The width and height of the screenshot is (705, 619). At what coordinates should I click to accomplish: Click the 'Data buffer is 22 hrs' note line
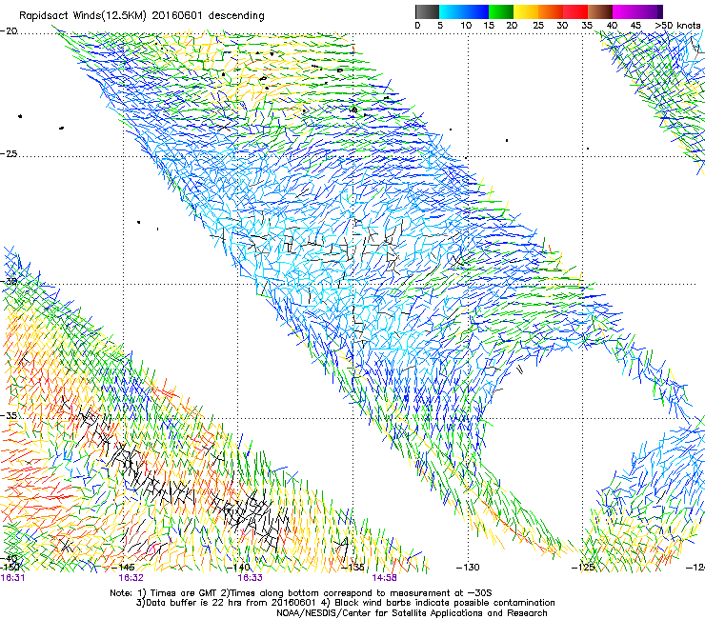click(345, 603)
